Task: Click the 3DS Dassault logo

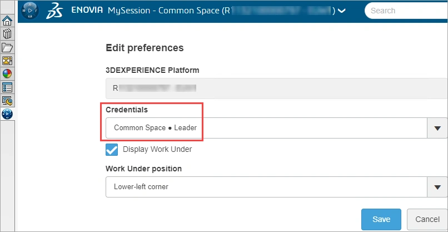Action: coord(56,11)
